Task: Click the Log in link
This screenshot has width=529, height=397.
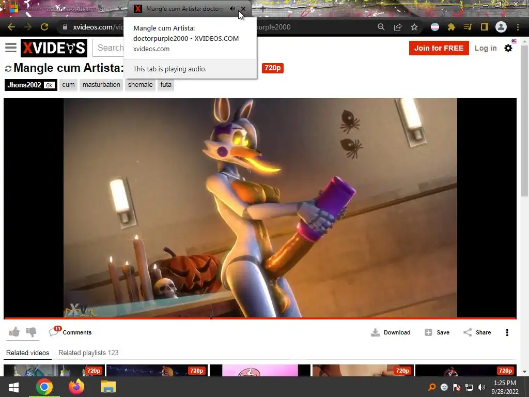Action: point(486,48)
